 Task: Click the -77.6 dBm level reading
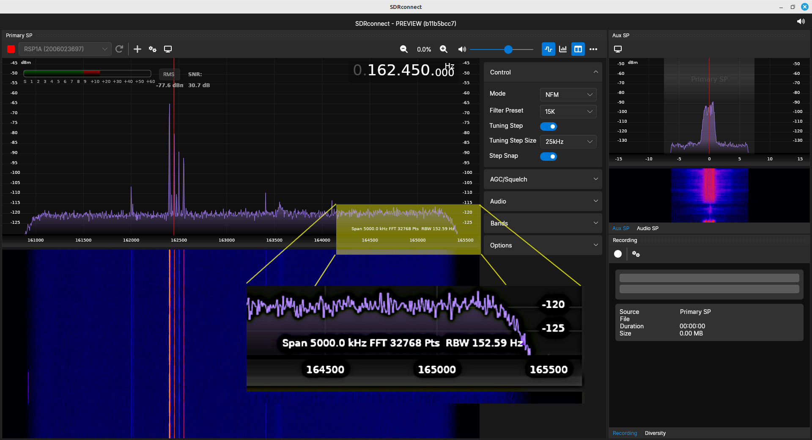[x=170, y=85]
